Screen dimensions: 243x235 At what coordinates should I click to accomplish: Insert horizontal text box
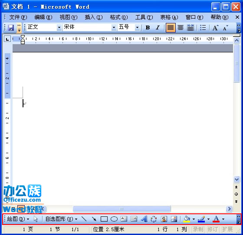coord(124,219)
